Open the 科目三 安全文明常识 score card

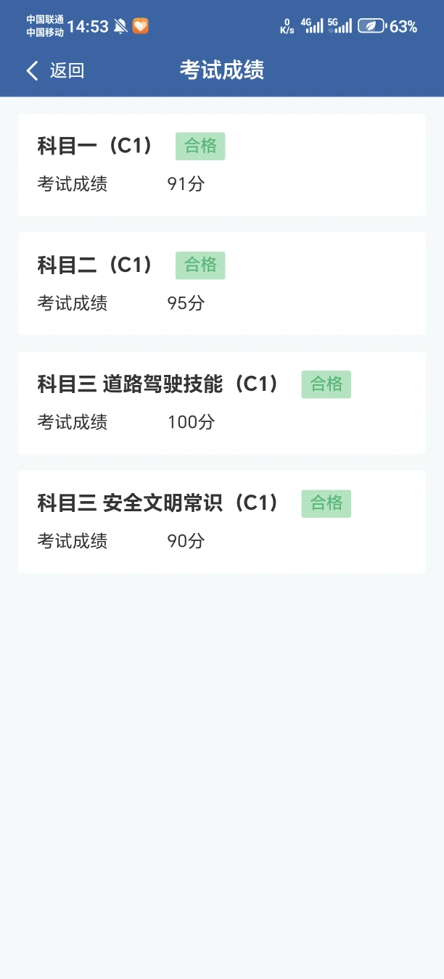pyautogui.click(x=222, y=521)
